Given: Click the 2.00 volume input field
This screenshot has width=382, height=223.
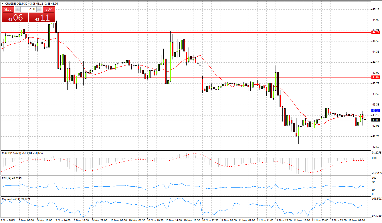Looking at the screenshot, I should [x=28, y=9].
